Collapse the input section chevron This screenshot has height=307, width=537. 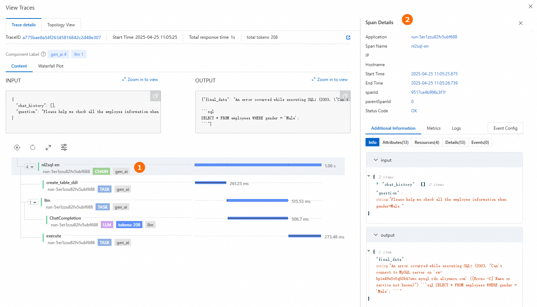(x=376, y=160)
